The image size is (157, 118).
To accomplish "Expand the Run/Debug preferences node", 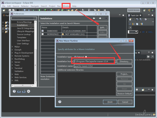I will tap(12, 59).
